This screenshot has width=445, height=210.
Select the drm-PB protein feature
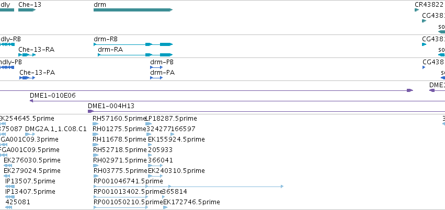coord(156,67)
